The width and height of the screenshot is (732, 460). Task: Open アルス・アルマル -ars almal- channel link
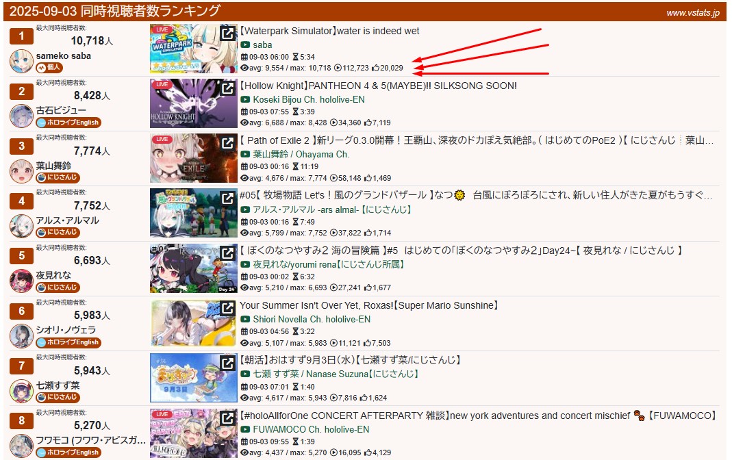(x=332, y=209)
